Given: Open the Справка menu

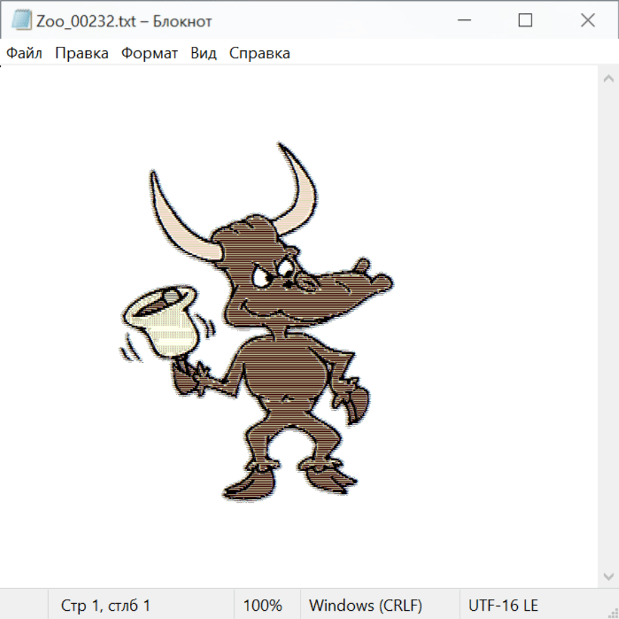Looking at the screenshot, I should (259, 53).
